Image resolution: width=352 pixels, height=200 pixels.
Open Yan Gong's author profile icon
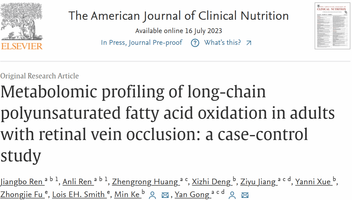tap(232, 195)
